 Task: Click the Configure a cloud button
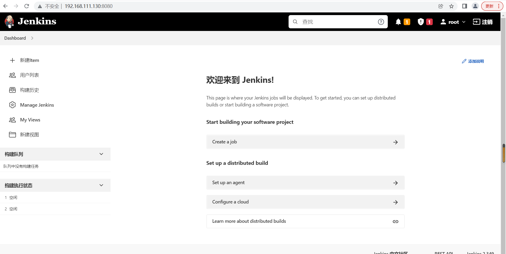pyautogui.click(x=306, y=202)
